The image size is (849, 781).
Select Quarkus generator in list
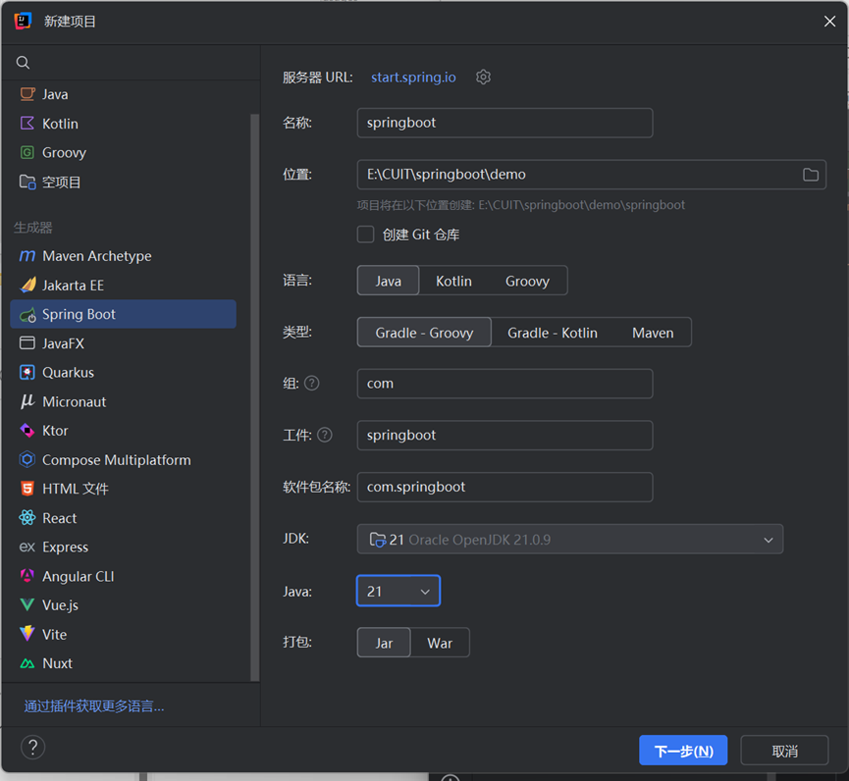tap(124, 373)
